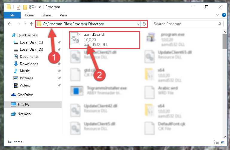
Task: Switch to large icons view layout
Action: [223, 142]
